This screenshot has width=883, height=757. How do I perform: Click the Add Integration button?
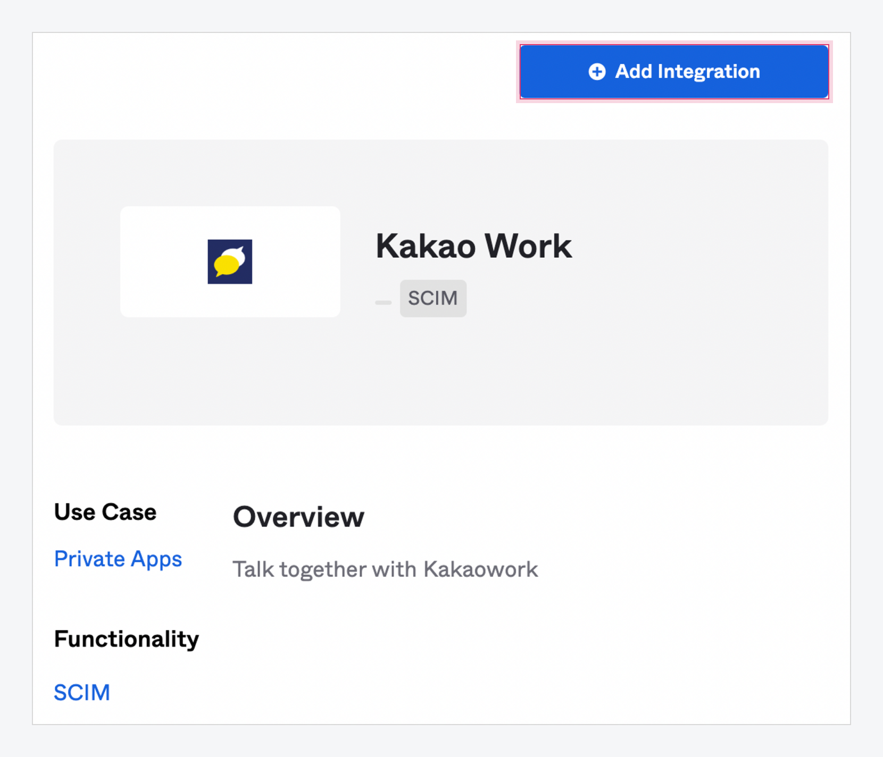tap(674, 72)
